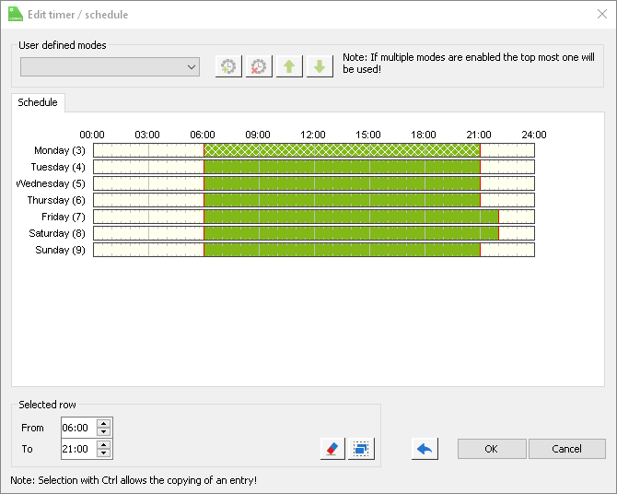The image size is (617, 494).
Task: Decrease the From time with down arrow
Action: pos(104,432)
